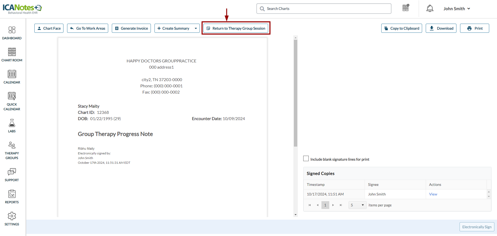Viewport: 497px width, 236px height.
Task: Enable include blank signature lines checkbox
Action: [306, 159]
